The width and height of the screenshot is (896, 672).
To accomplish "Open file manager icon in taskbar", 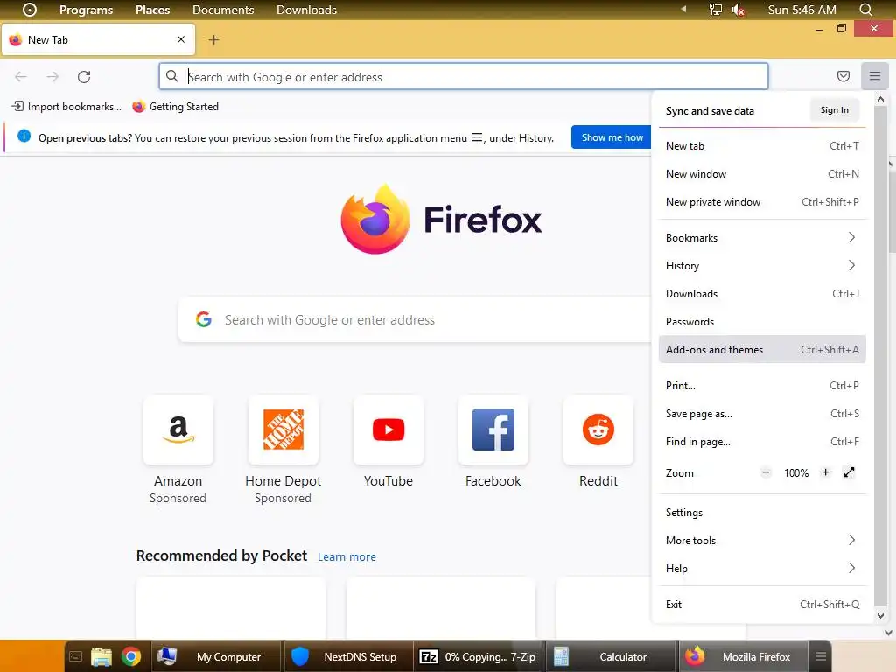I will pos(101,656).
